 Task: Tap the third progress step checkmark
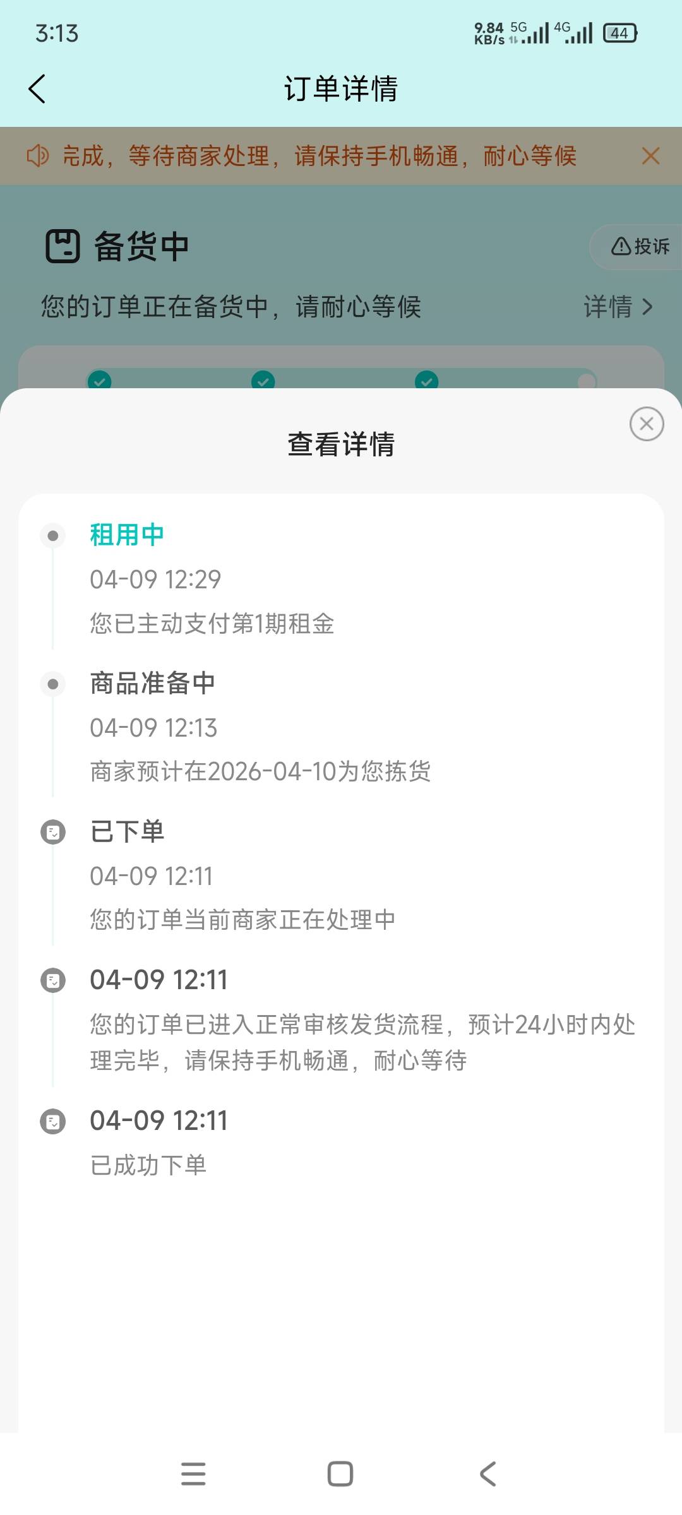427,381
